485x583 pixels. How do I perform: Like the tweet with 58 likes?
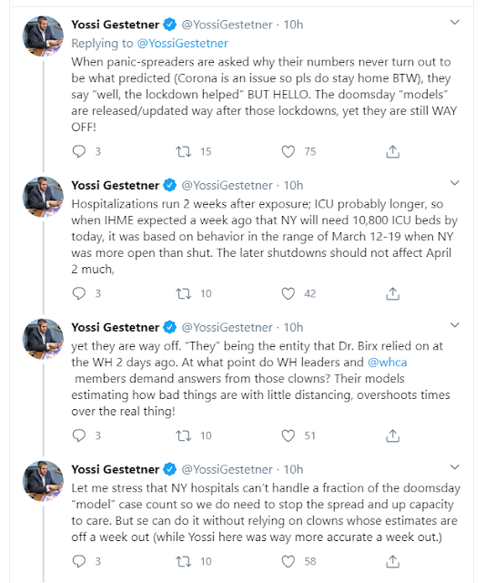click(x=288, y=561)
